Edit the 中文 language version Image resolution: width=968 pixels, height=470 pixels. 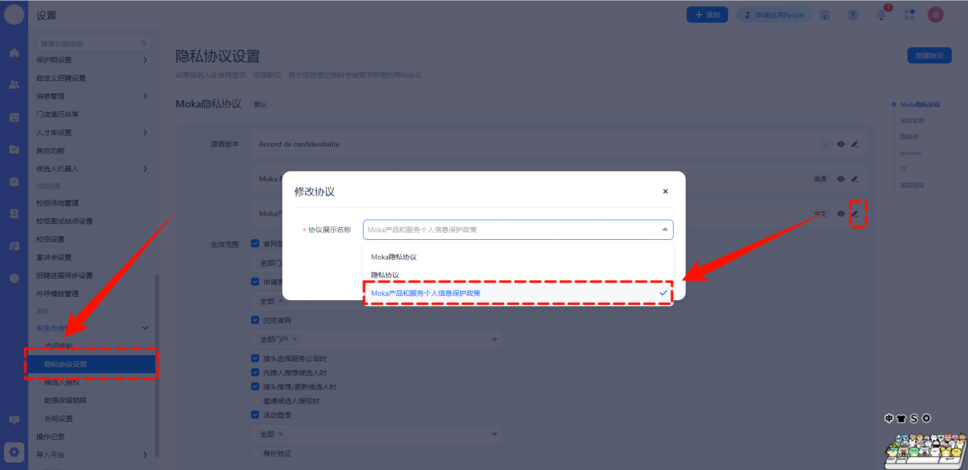pos(855,214)
